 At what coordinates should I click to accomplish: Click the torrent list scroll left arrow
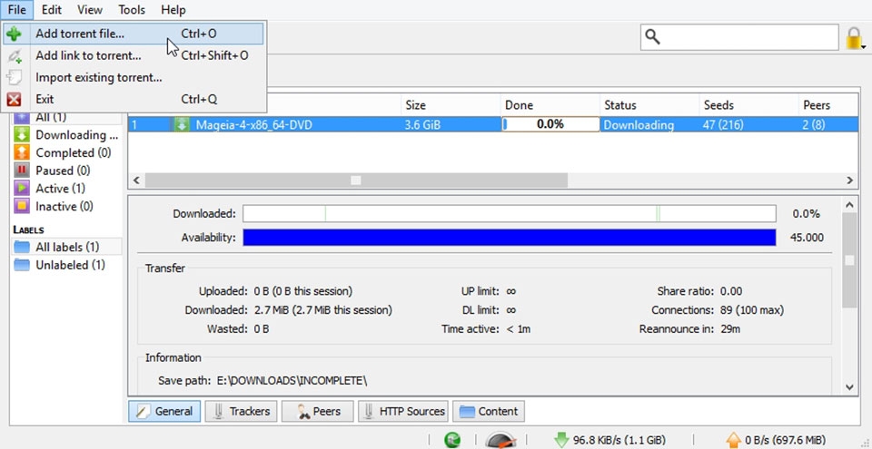(136, 180)
